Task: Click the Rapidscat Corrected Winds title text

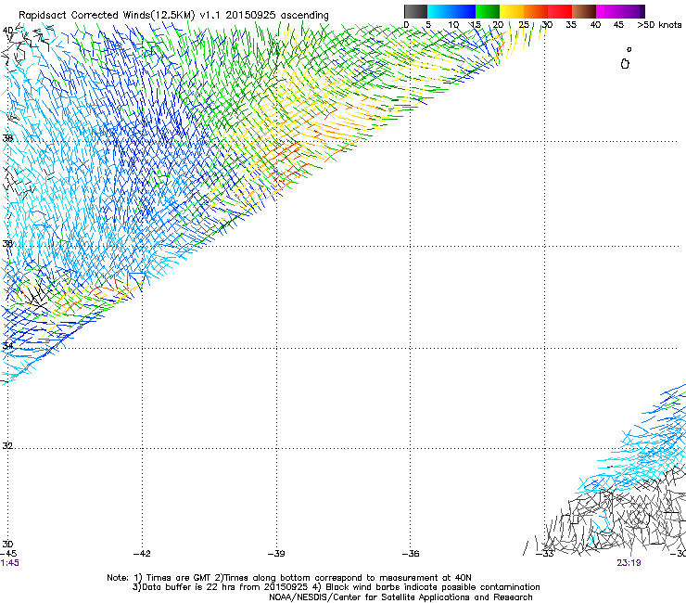Action: 173,15
